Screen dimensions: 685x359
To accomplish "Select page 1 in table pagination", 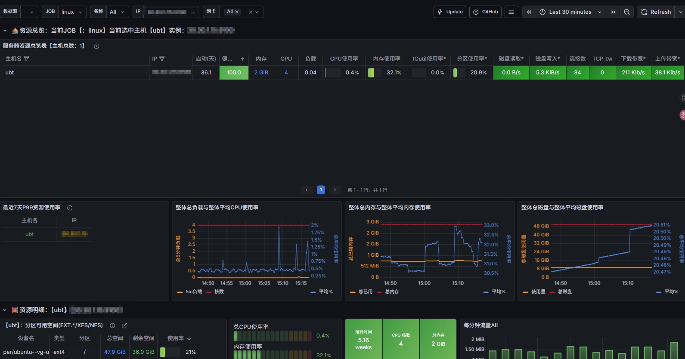I will tap(321, 190).
